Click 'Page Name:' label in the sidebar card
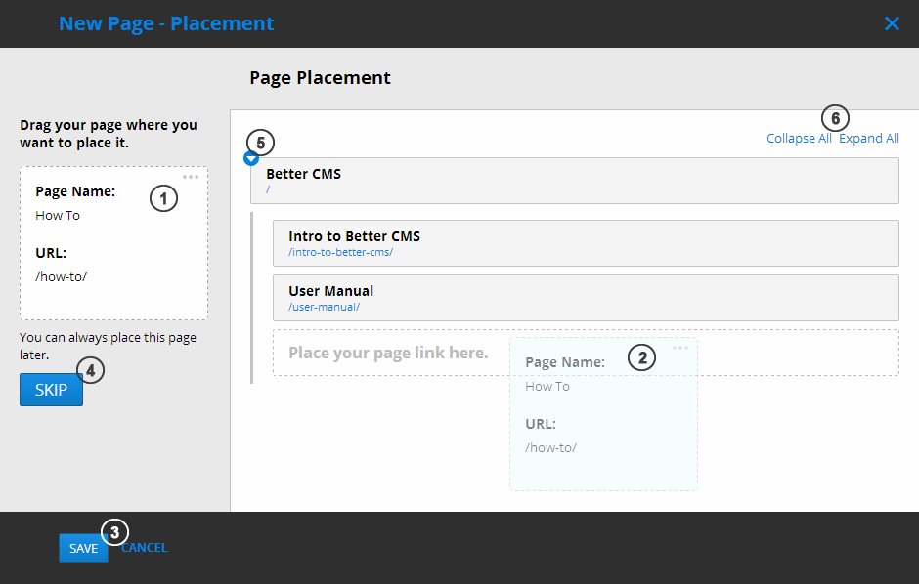The width and height of the screenshot is (919, 584). tap(75, 191)
